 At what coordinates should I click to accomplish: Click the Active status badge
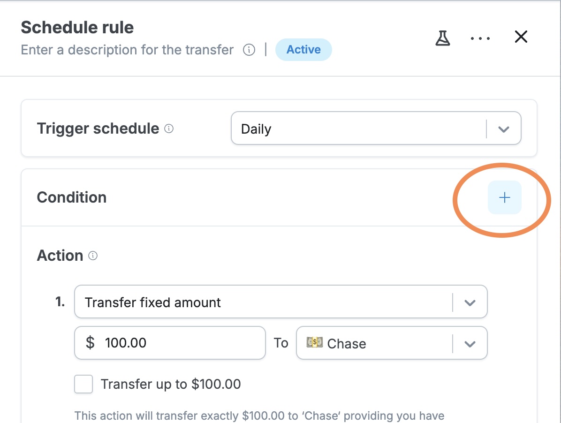point(303,49)
